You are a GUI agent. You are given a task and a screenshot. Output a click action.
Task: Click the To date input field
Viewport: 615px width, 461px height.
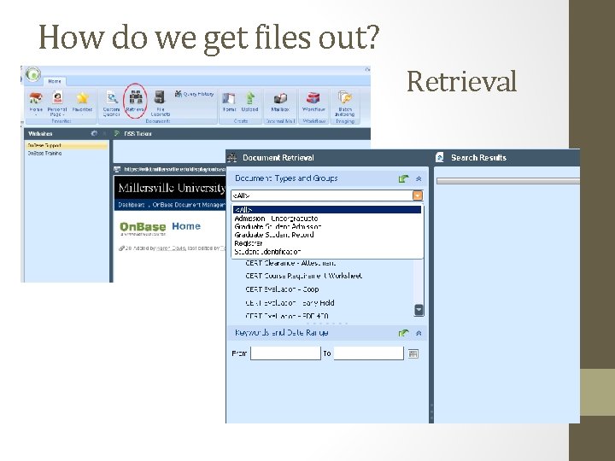(369, 353)
